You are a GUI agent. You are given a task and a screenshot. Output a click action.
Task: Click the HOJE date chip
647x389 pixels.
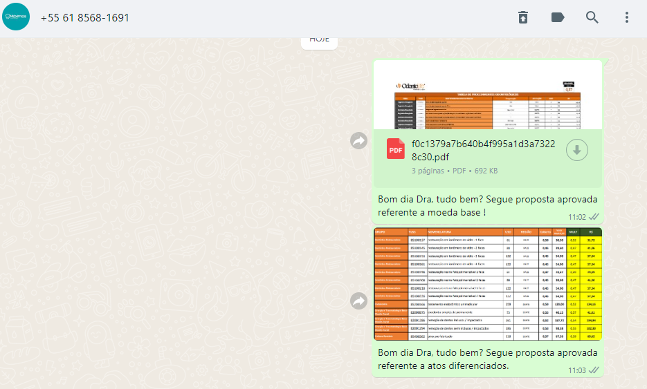pos(319,40)
